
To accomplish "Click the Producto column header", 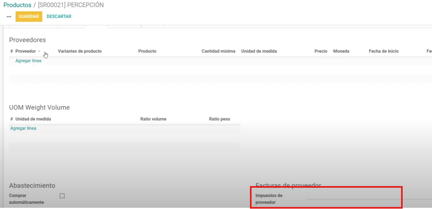I will click(147, 51).
